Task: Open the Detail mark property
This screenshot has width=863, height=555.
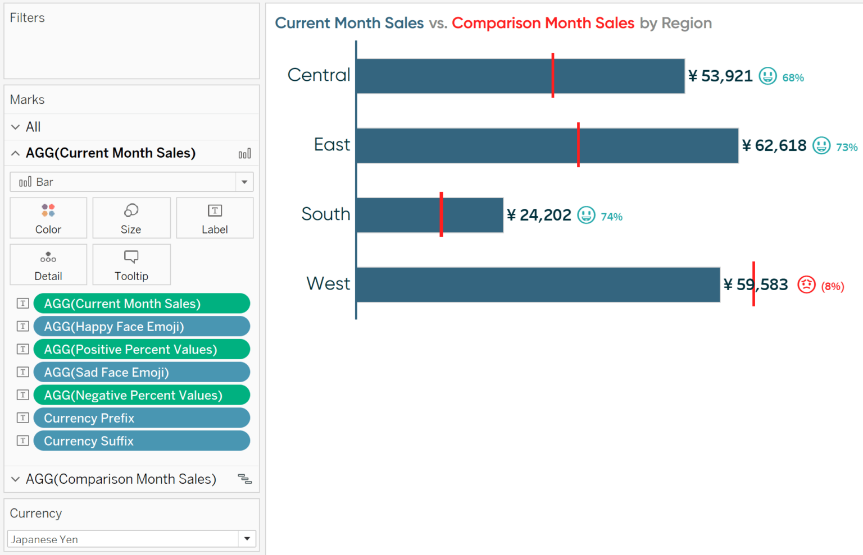Action: coord(48,264)
